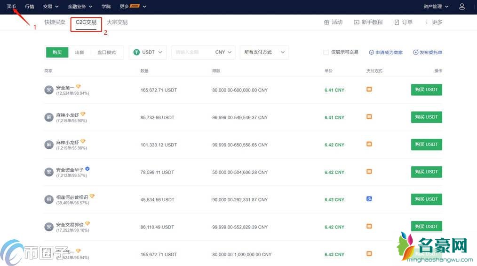This screenshot has height=266, width=477.
Task: Click the Alipay payment icon for 相逢何必曾相识
Action: (369, 199)
